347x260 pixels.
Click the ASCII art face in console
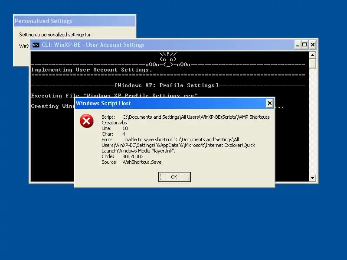click(x=168, y=59)
